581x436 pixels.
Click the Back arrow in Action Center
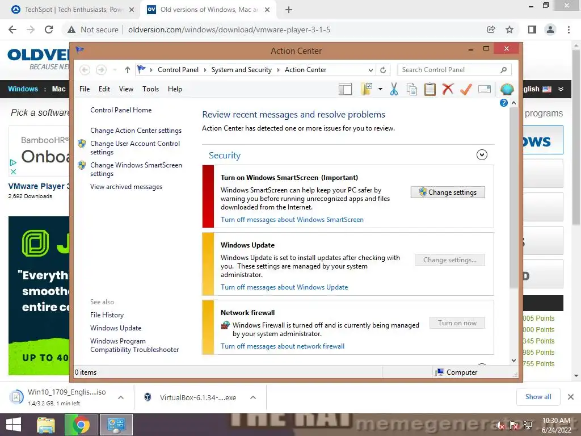(85, 70)
